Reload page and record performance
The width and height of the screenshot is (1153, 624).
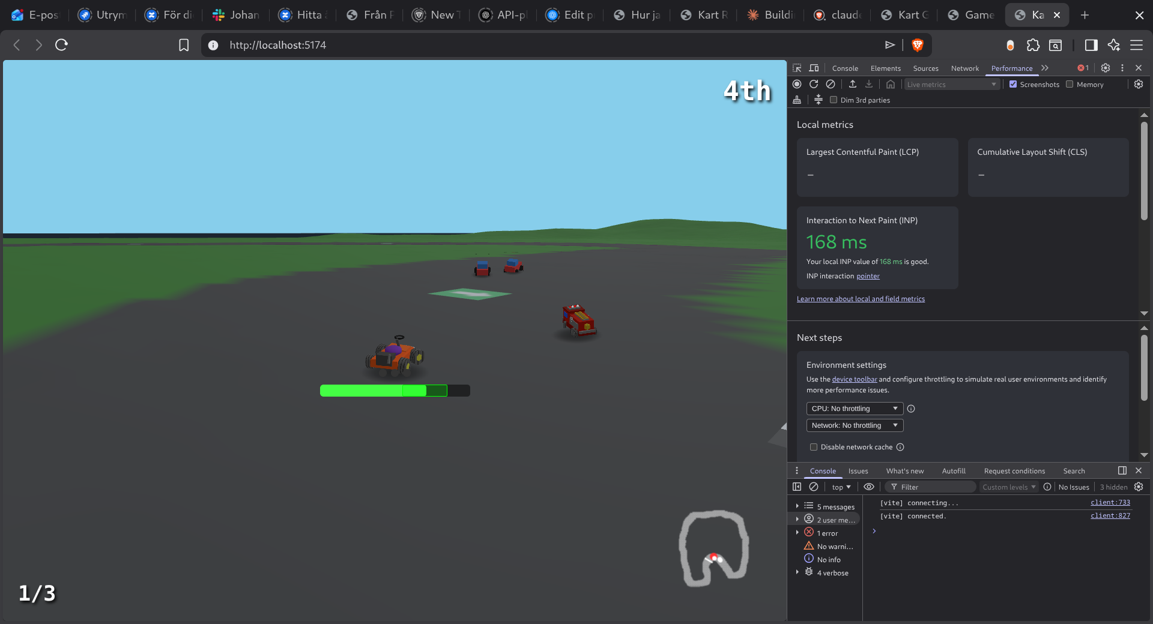(x=814, y=84)
